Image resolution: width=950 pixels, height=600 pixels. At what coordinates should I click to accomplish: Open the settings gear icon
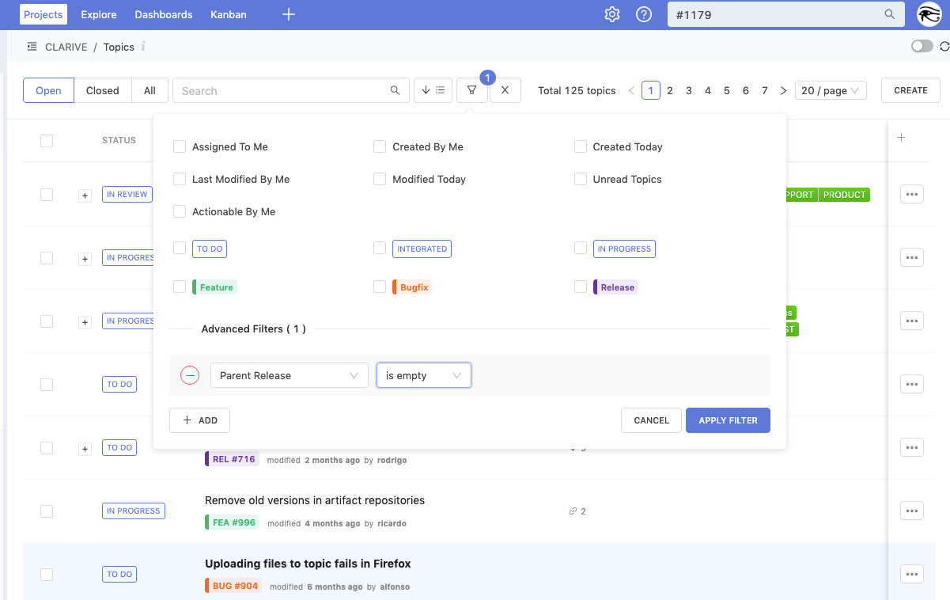[612, 14]
